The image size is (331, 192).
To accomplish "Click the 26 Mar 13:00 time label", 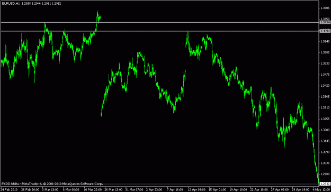I will pyautogui.click(x=113, y=189).
